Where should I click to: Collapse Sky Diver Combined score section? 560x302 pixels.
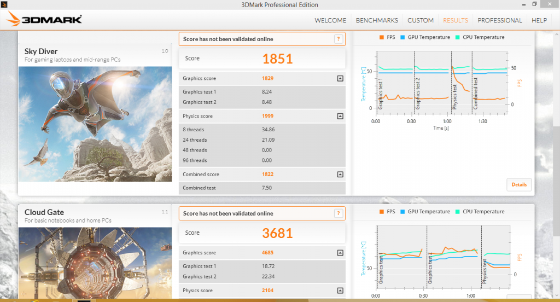[x=340, y=175]
